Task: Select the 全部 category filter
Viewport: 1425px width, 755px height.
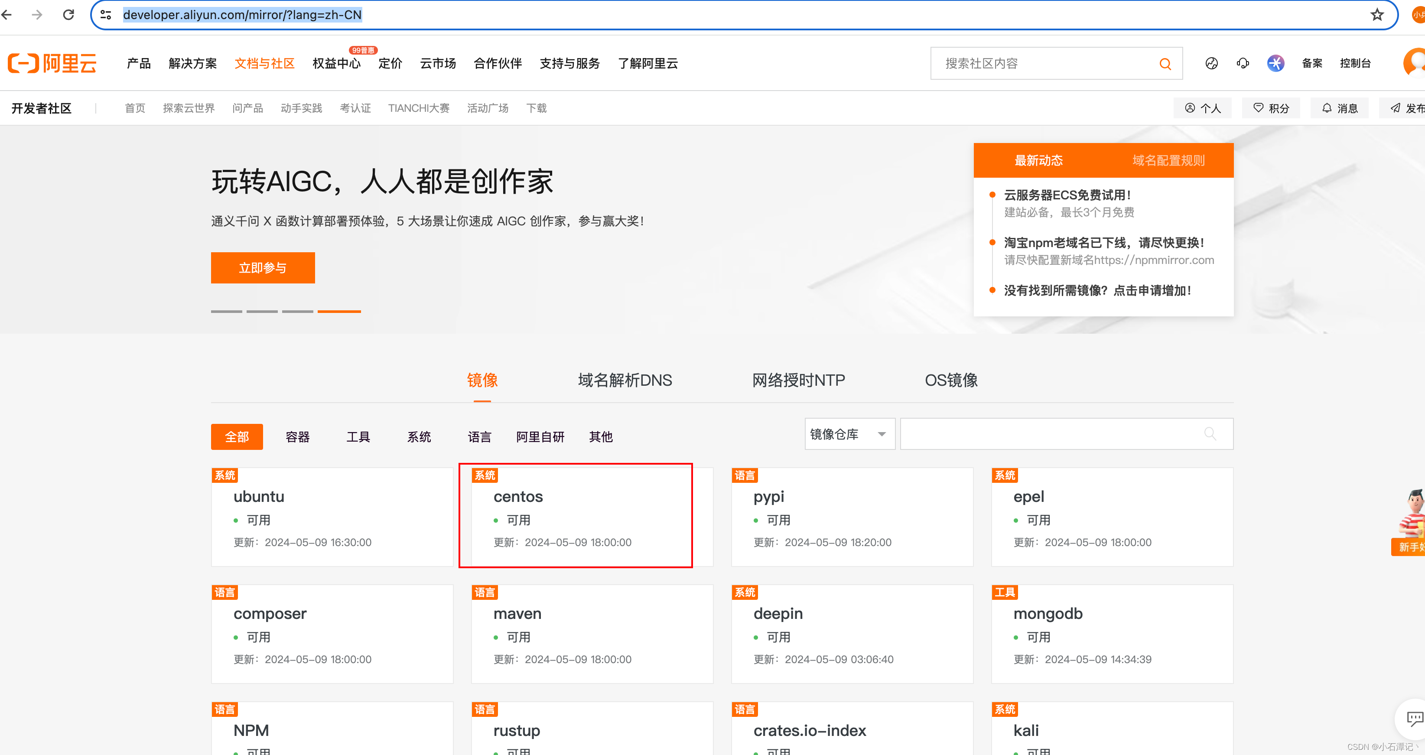Action: pos(237,437)
